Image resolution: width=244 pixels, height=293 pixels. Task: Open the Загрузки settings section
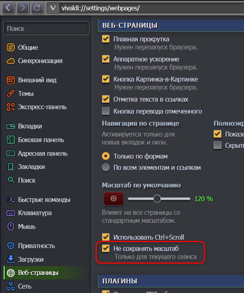click(x=31, y=259)
